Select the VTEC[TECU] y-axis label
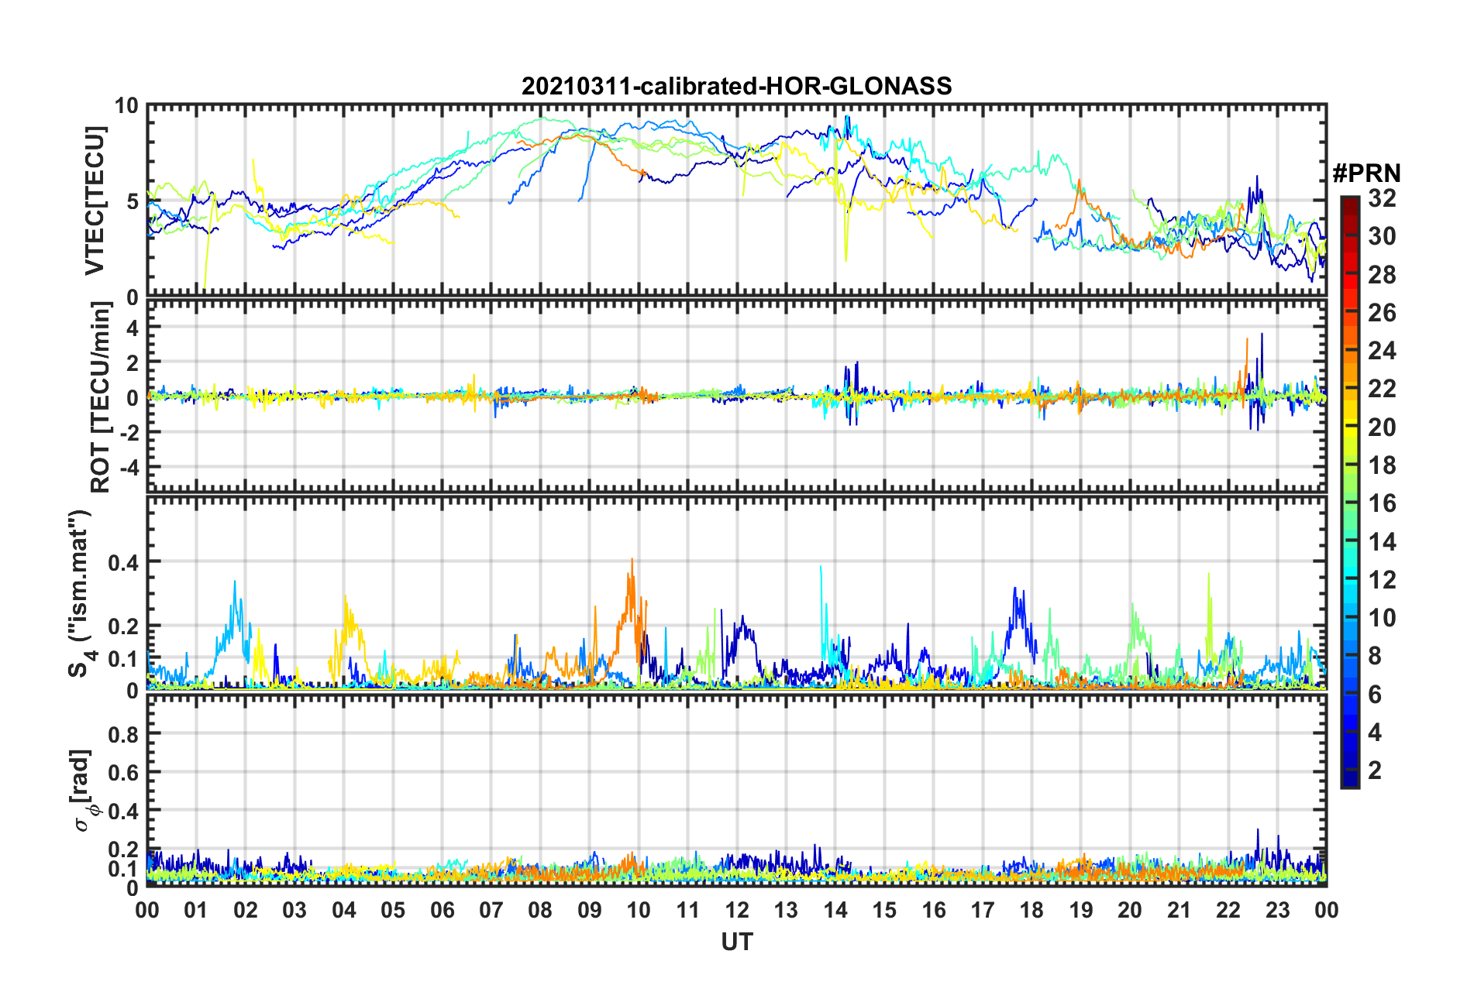The width and height of the screenshot is (1474, 985). 94,201
